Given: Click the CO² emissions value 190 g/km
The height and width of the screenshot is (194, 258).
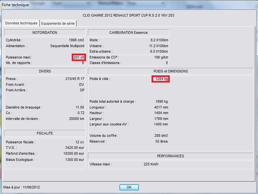Looking at the screenshot, I should (x=161, y=57).
